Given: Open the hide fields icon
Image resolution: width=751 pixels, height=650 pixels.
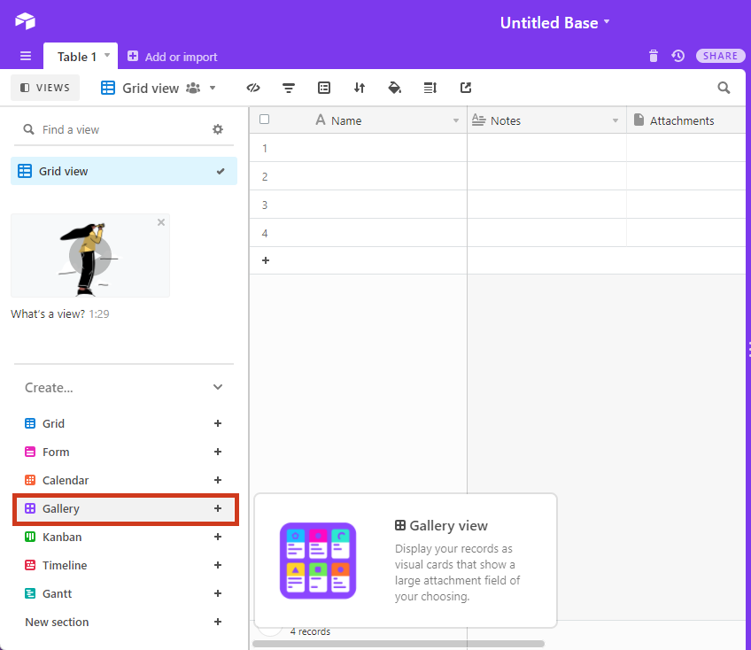Looking at the screenshot, I should 253,88.
